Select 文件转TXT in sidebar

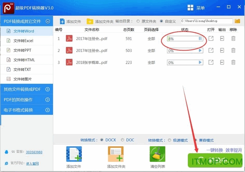[27, 69]
